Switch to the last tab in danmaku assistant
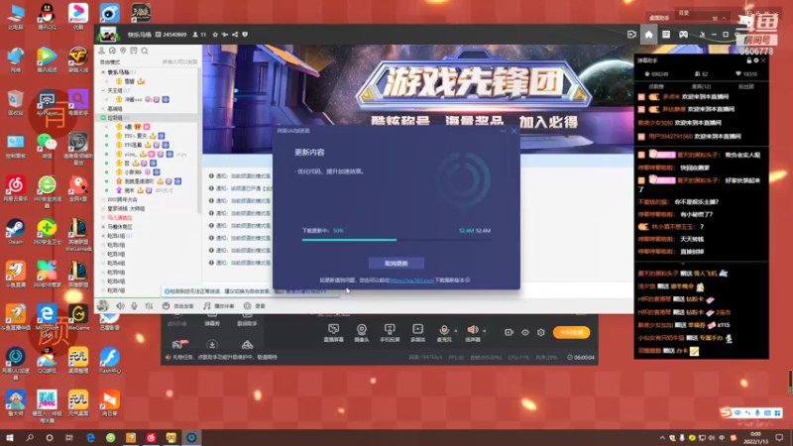Image resolution: width=793 pixels, height=446 pixels. [746, 86]
